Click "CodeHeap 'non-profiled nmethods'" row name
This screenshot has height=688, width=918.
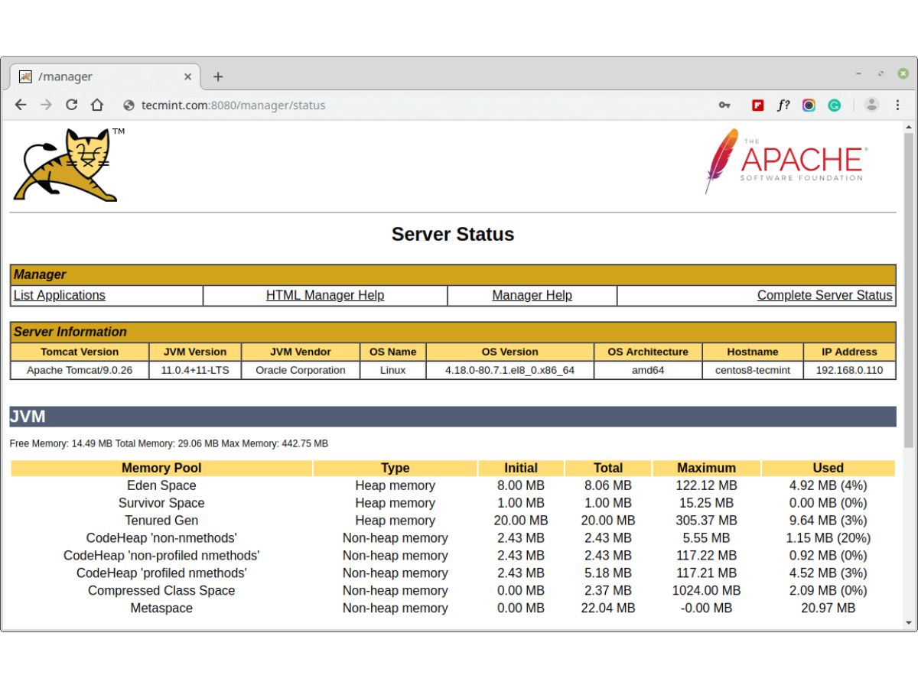(x=161, y=556)
